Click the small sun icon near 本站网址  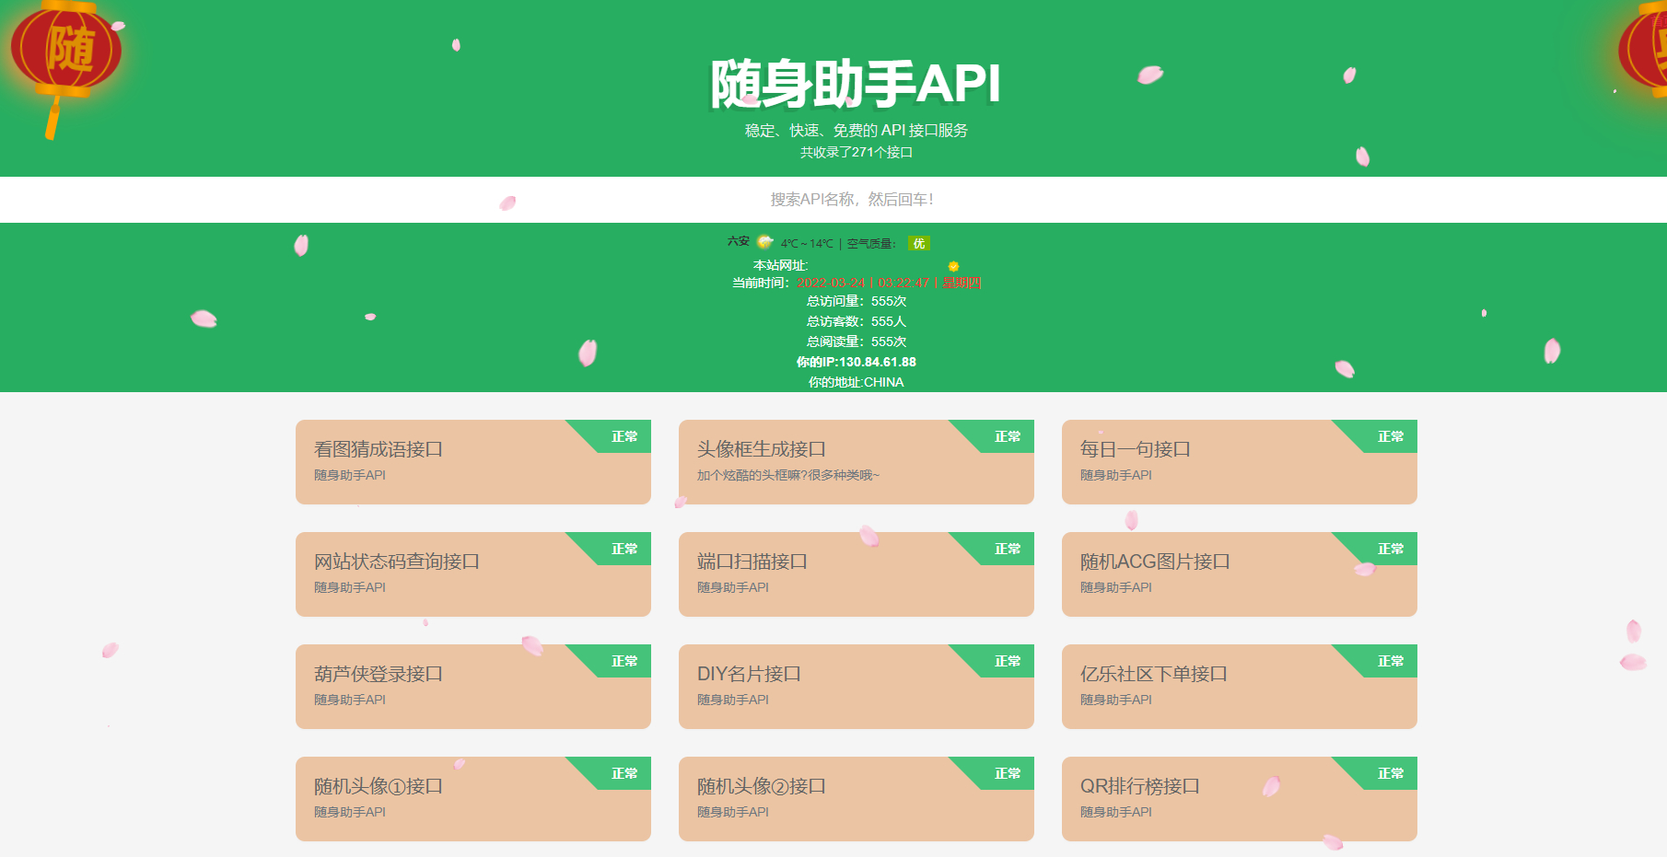(953, 266)
